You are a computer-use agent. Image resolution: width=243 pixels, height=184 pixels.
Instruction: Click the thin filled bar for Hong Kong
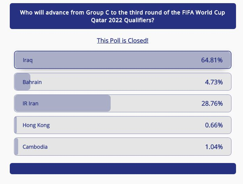tap(15, 125)
